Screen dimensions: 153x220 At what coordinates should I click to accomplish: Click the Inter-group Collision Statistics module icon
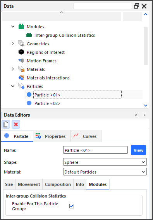tap(29, 35)
